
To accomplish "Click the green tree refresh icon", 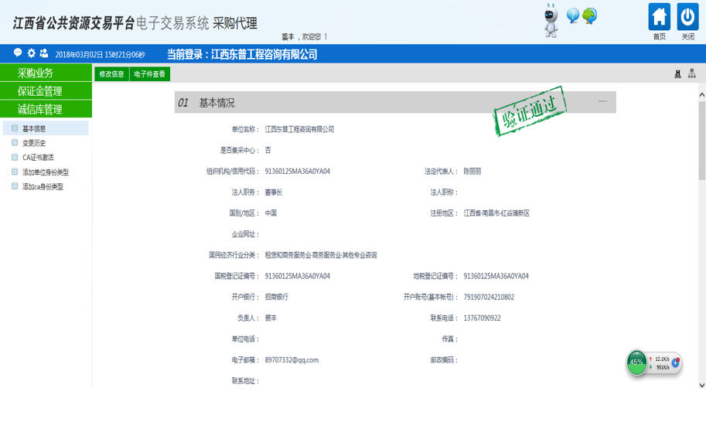I will point(590,15).
